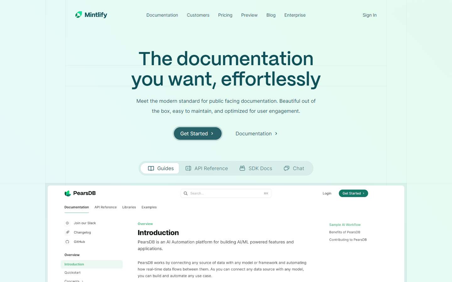Click the PearsDB pear logo icon
Screen dimensions: 452x282
67,193
